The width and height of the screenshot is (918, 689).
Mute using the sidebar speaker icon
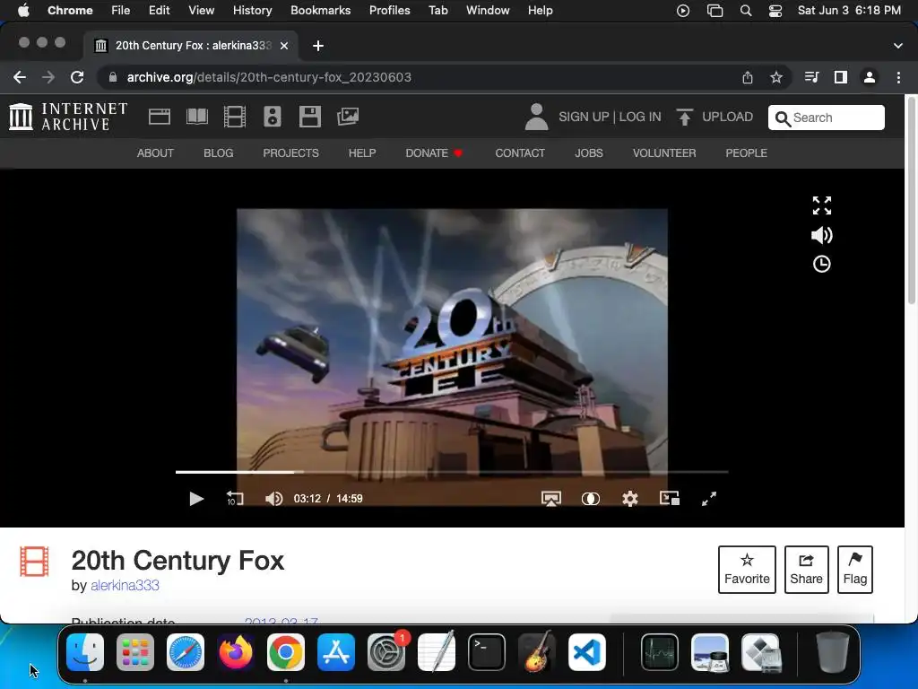821,235
